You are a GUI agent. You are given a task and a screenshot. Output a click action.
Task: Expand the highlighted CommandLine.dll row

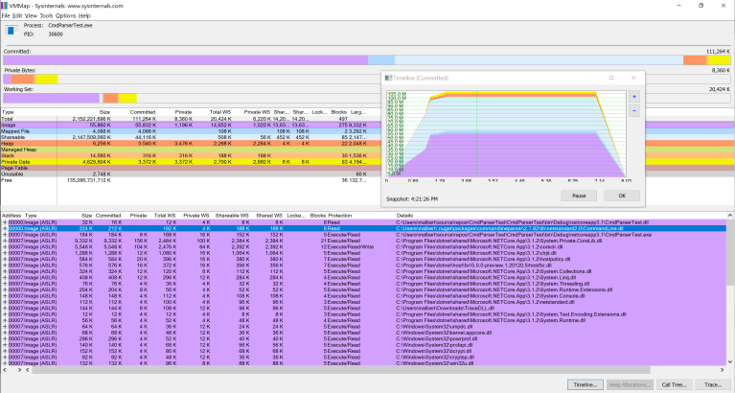[5, 229]
